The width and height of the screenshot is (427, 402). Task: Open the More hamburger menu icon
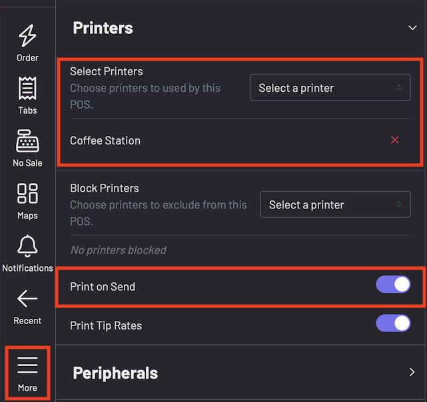[x=27, y=365]
